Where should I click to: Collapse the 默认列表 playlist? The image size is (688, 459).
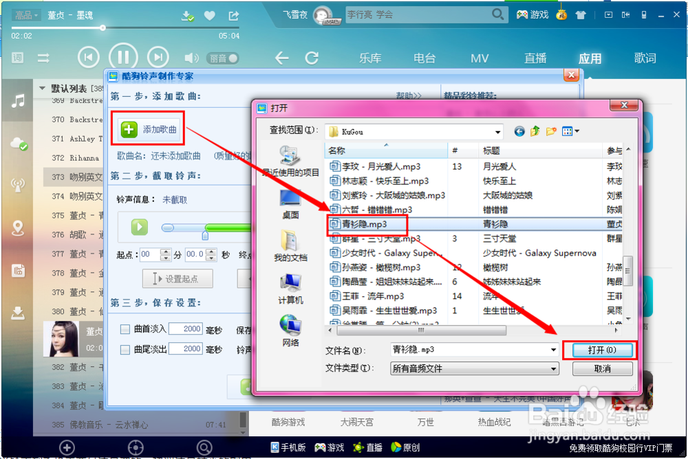[x=42, y=88]
